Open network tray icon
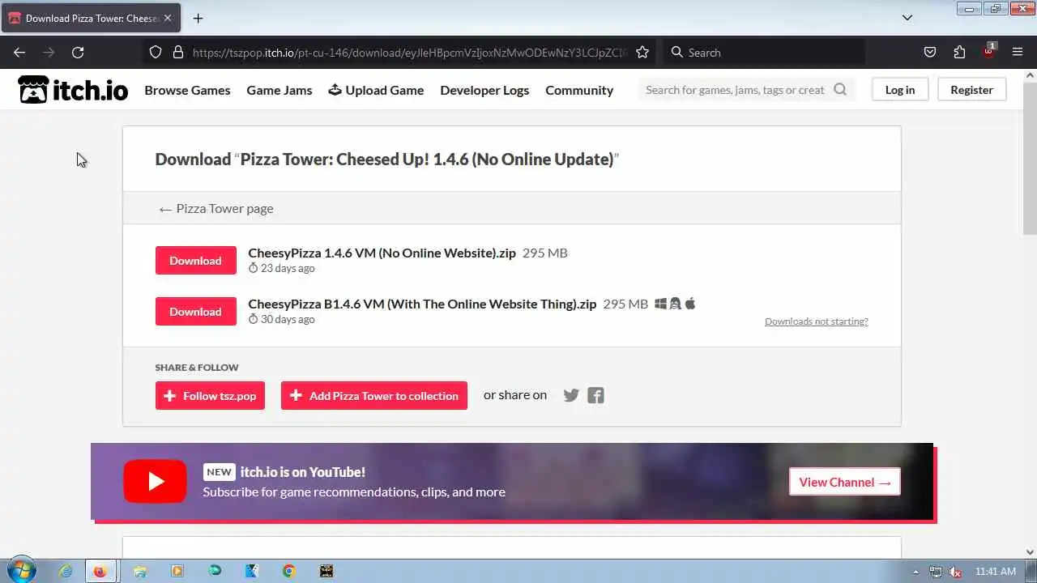Image resolution: width=1037 pixels, height=583 pixels. [x=936, y=572]
